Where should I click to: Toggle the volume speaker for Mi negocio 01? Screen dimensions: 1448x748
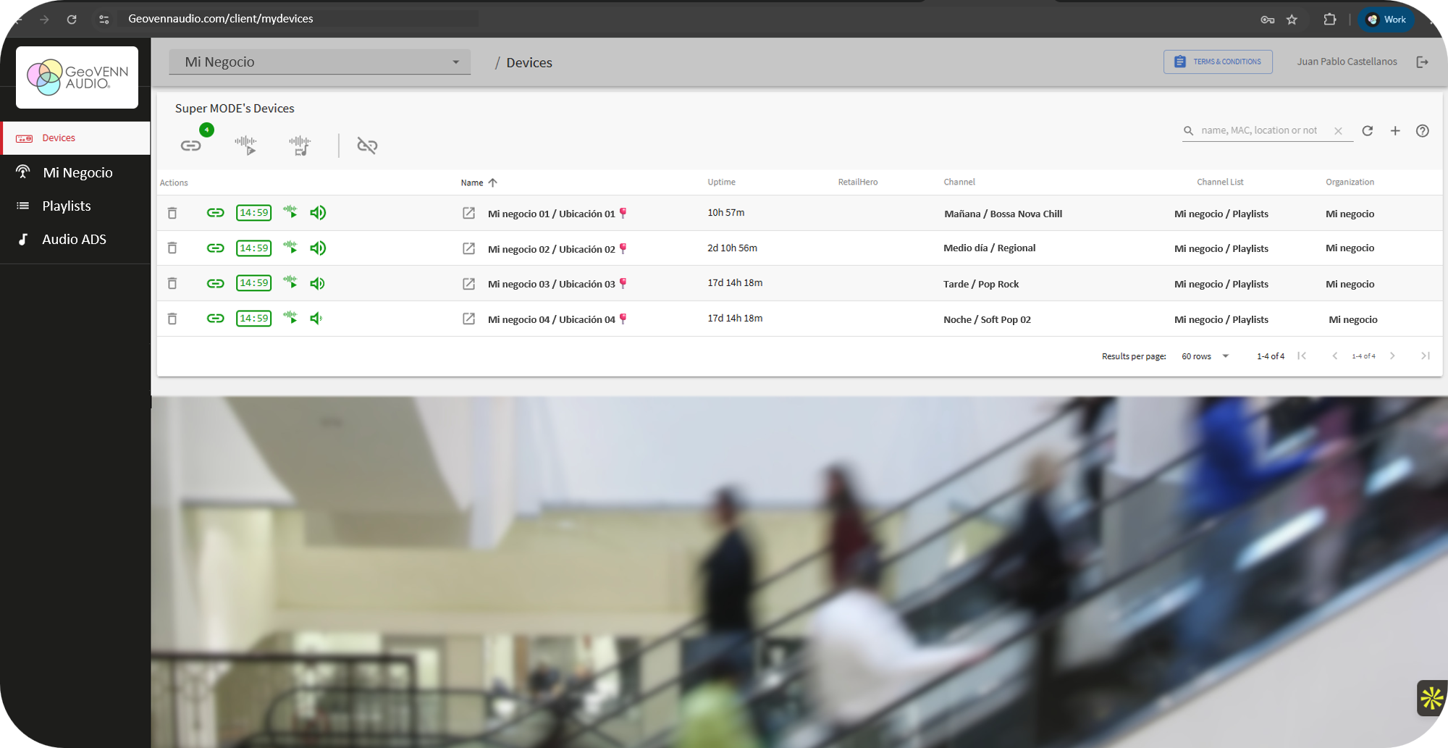coord(318,212)
